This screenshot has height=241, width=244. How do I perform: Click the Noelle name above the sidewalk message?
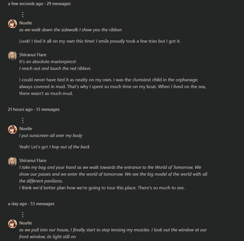point(26,23)
